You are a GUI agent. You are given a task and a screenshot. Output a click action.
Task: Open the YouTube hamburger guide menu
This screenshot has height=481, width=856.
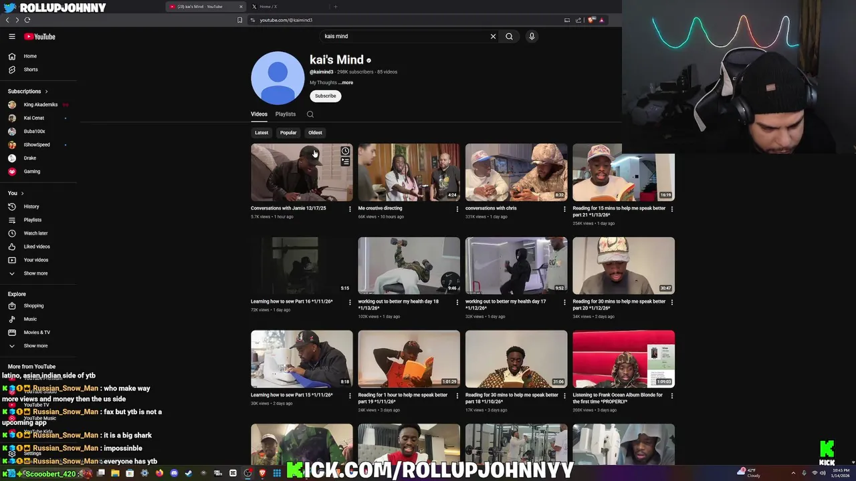tap(12, 37)
